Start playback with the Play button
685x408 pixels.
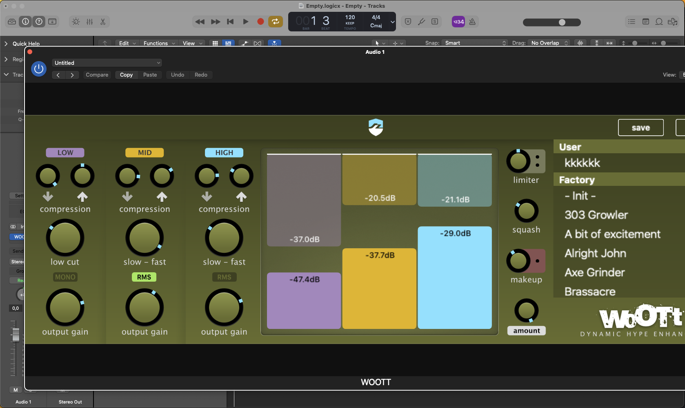pos(245,22)
